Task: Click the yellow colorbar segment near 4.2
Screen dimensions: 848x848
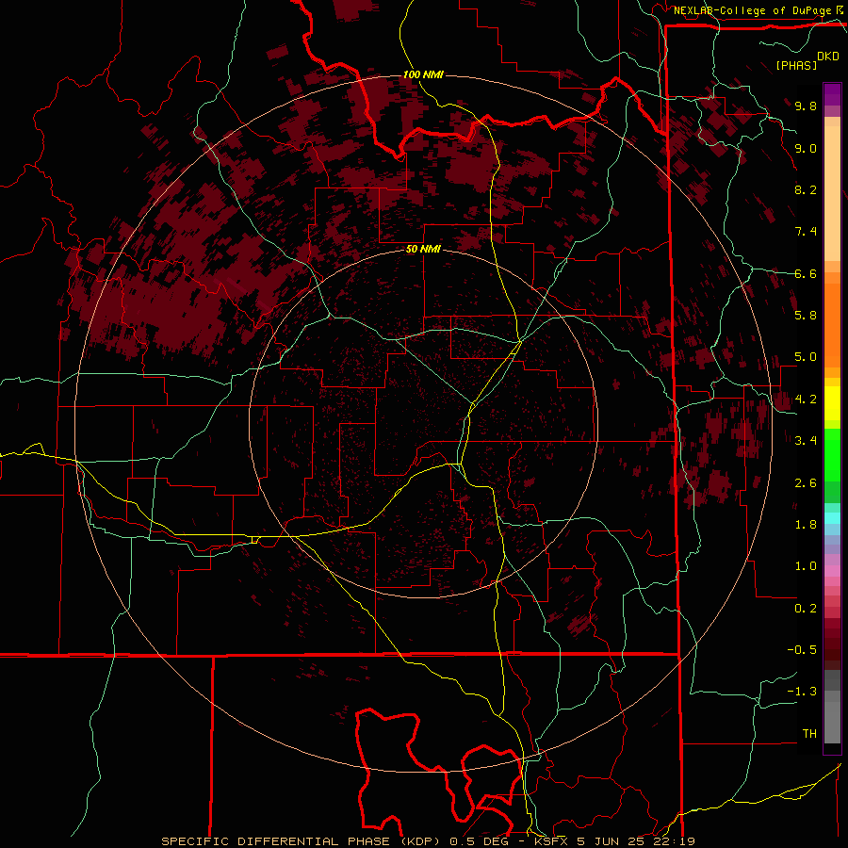Action: pyautogui.click(x=832, y=403)
